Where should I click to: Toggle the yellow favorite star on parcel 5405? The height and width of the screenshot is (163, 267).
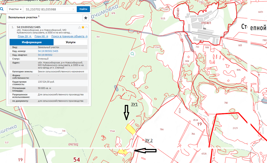(x=83, y=27)
